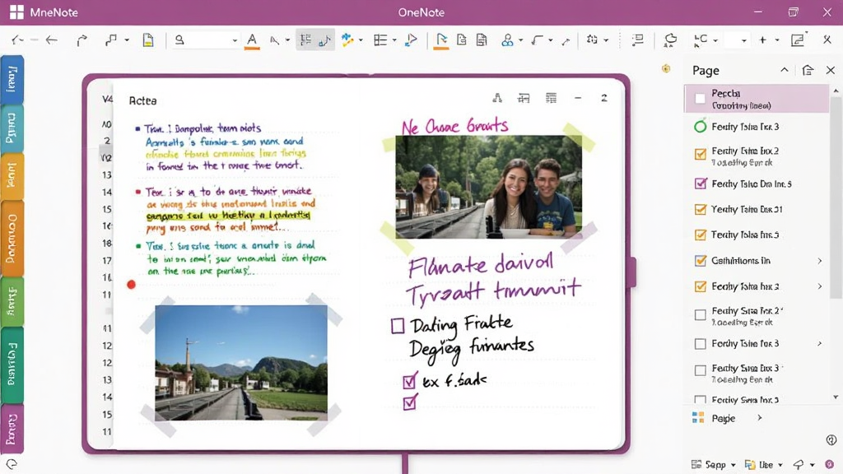This screenshot has width=843, height=474.
Task: Toggle the green circle in the Page list
Action: point(700,127)
